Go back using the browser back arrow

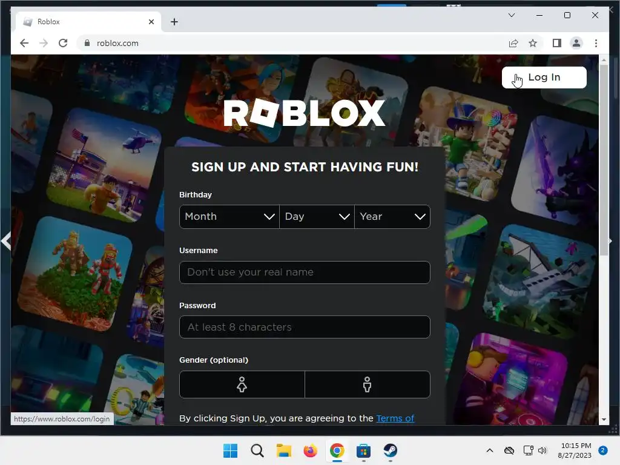24,43
